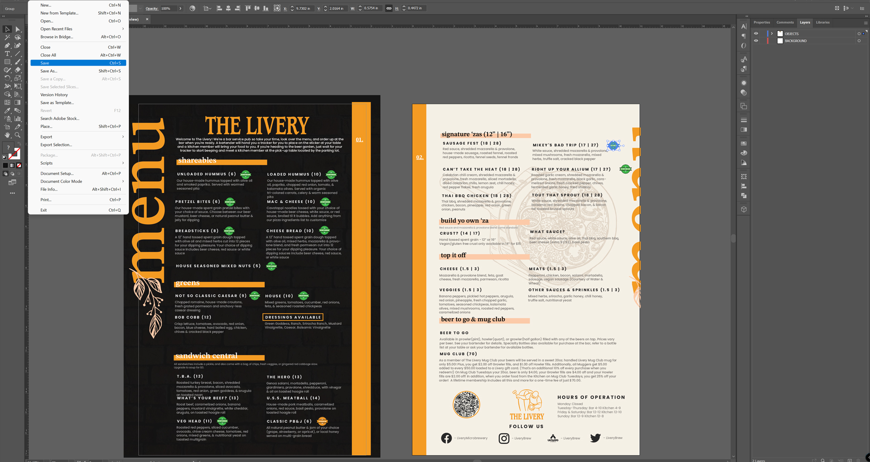Select the Hand tool
870x462 pixels.
7,135
